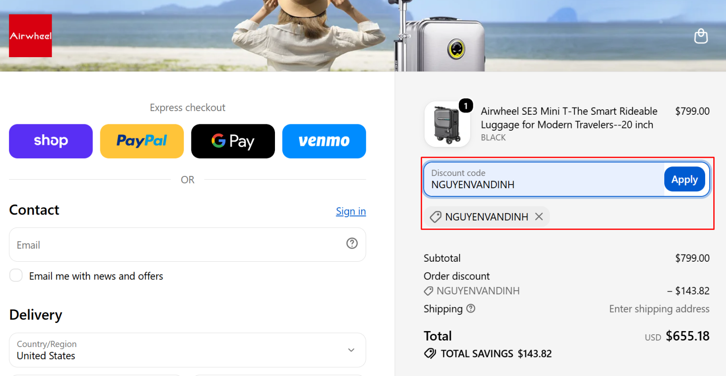This screenshot has width=726, height=376.
Task: Pay with Shop Pay express checkout
Action: click(51, 141)
